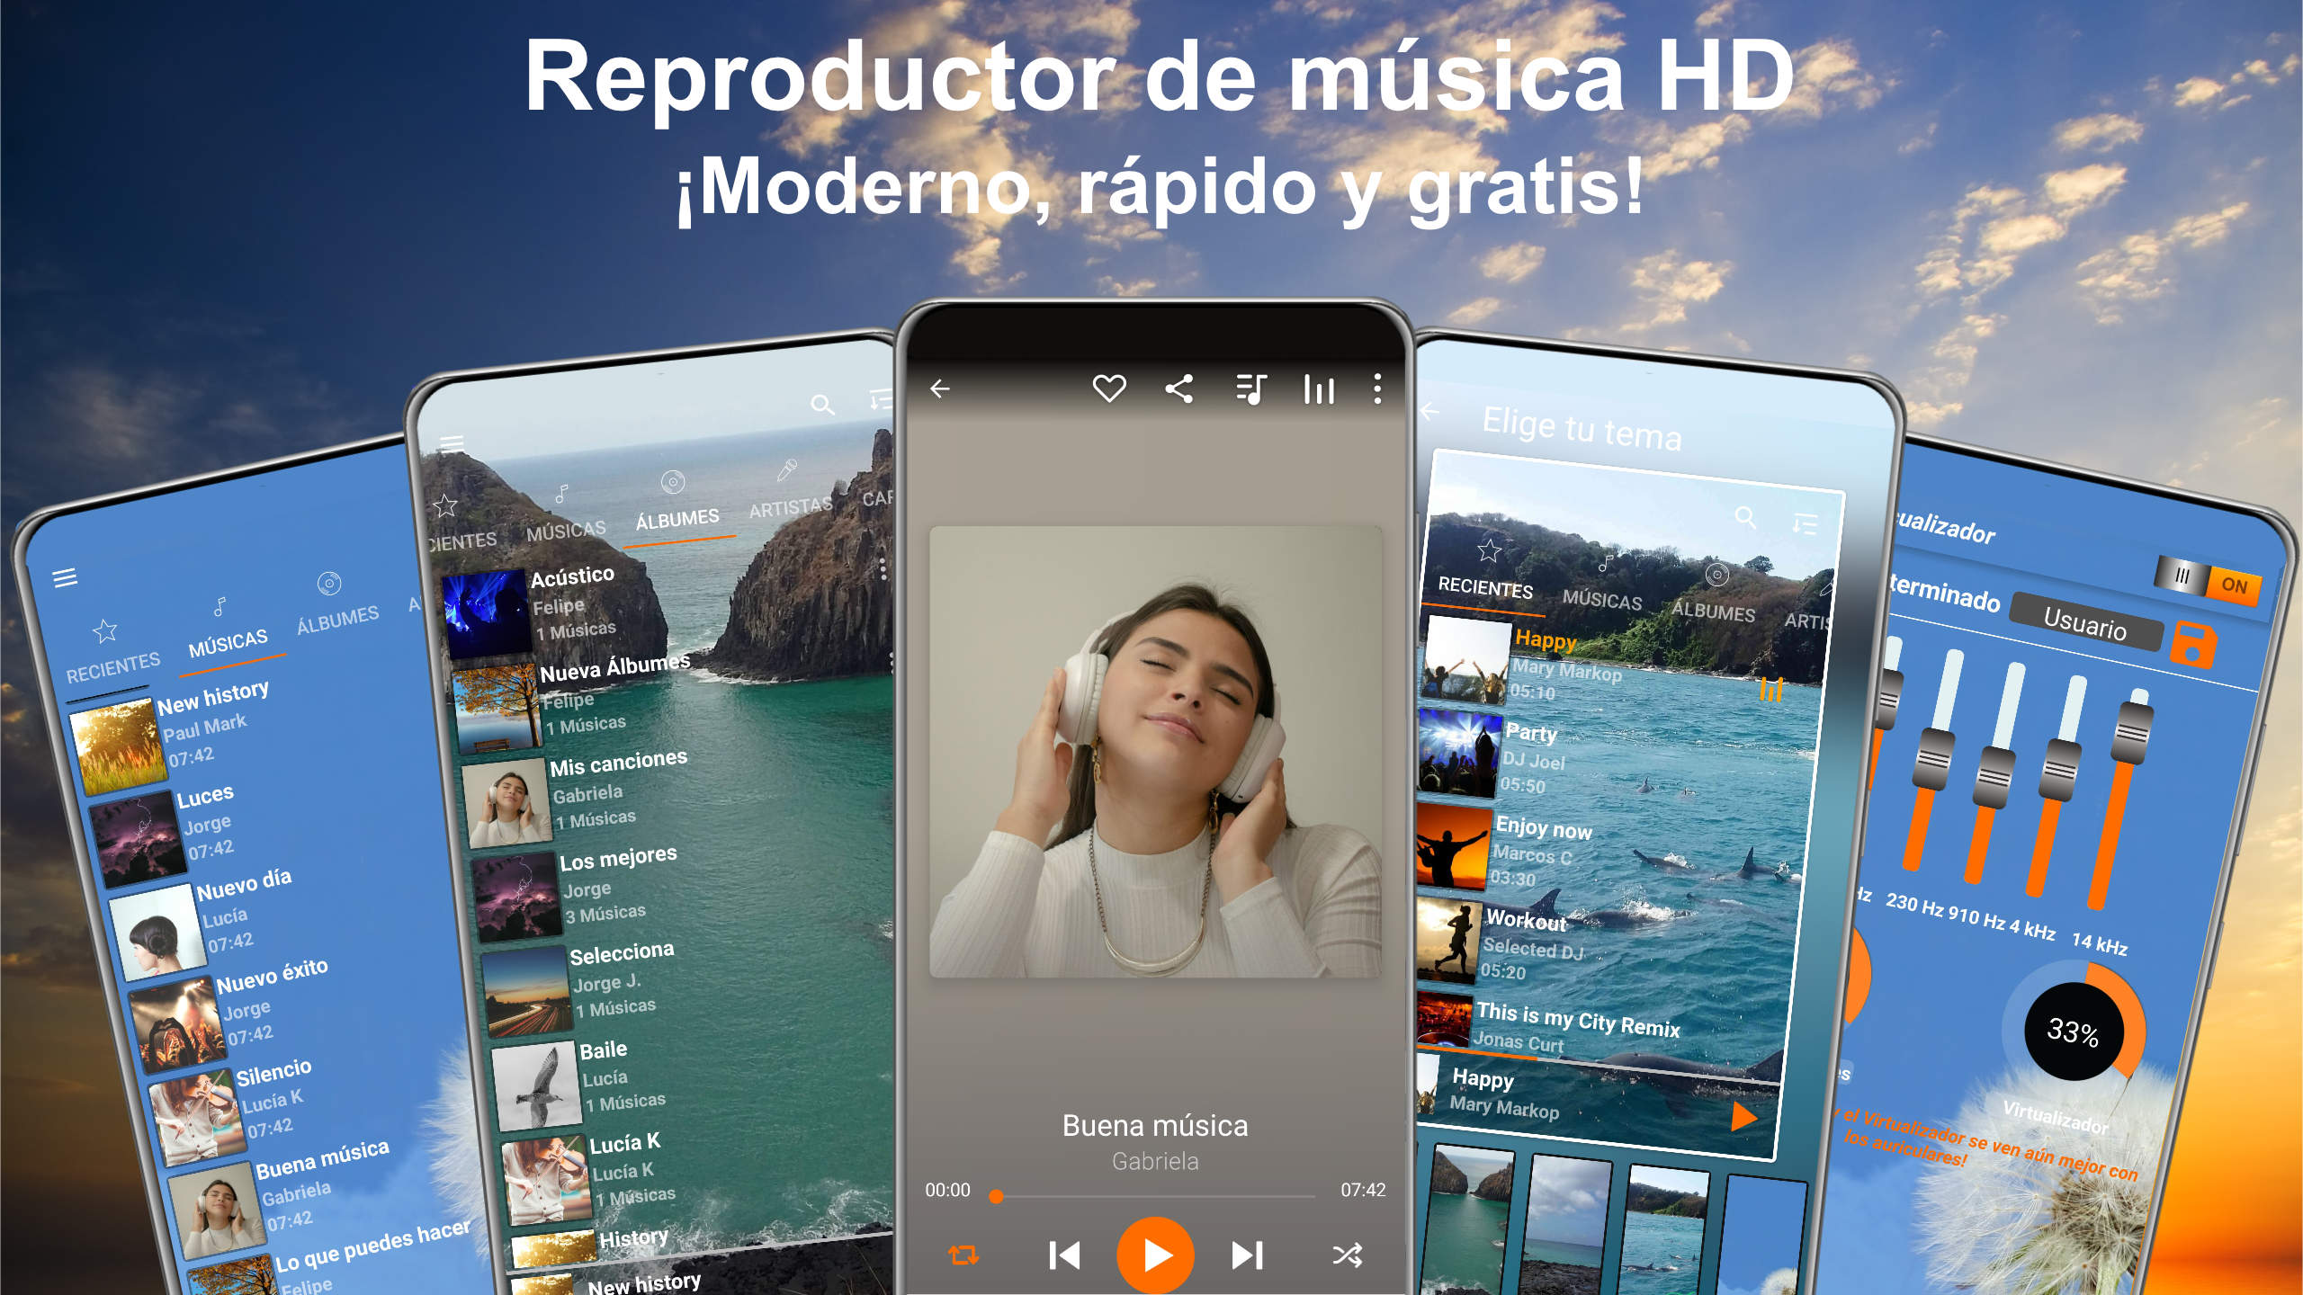2303x1295 pixels.
Task: Tap the orange pause bars next to Happy
Action: coord(1770,689)
